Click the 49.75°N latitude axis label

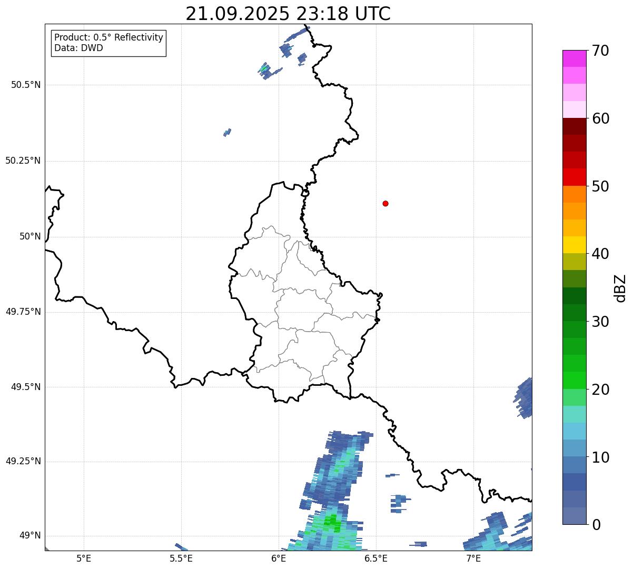23,312
